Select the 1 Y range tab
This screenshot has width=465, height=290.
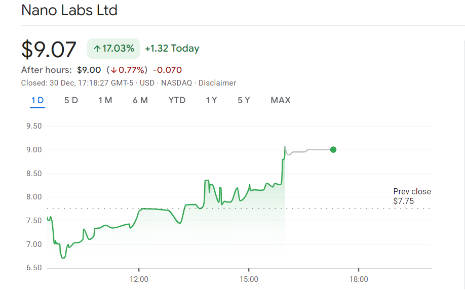(x=211, y=100)
